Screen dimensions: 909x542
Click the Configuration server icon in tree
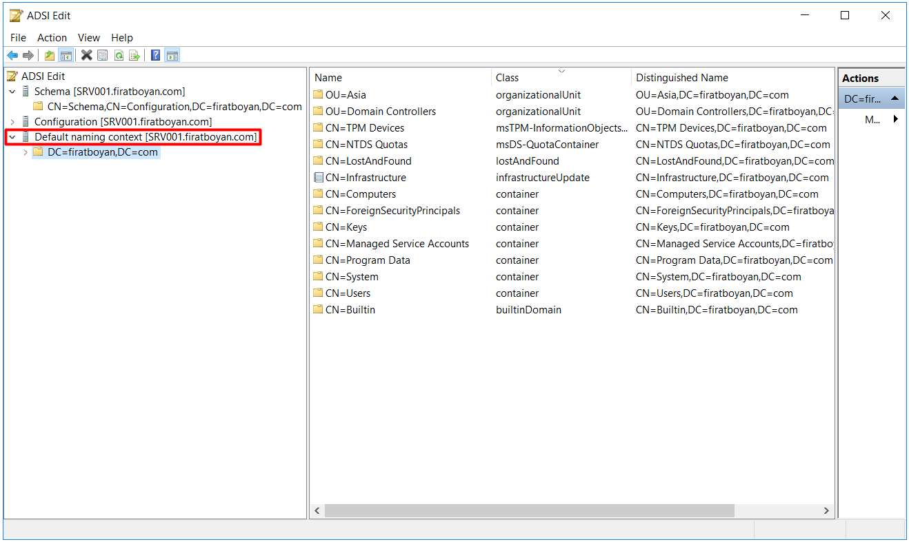coord(26,122)
